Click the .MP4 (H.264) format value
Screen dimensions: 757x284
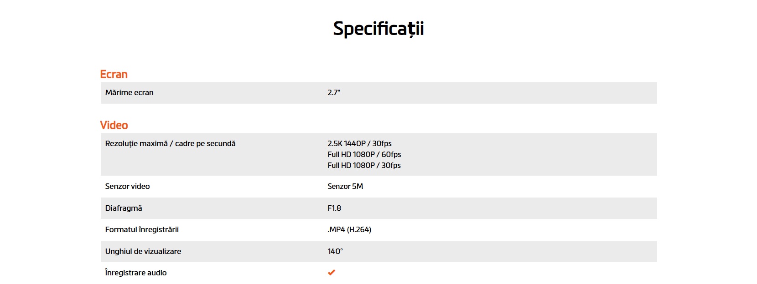[349, 229]
